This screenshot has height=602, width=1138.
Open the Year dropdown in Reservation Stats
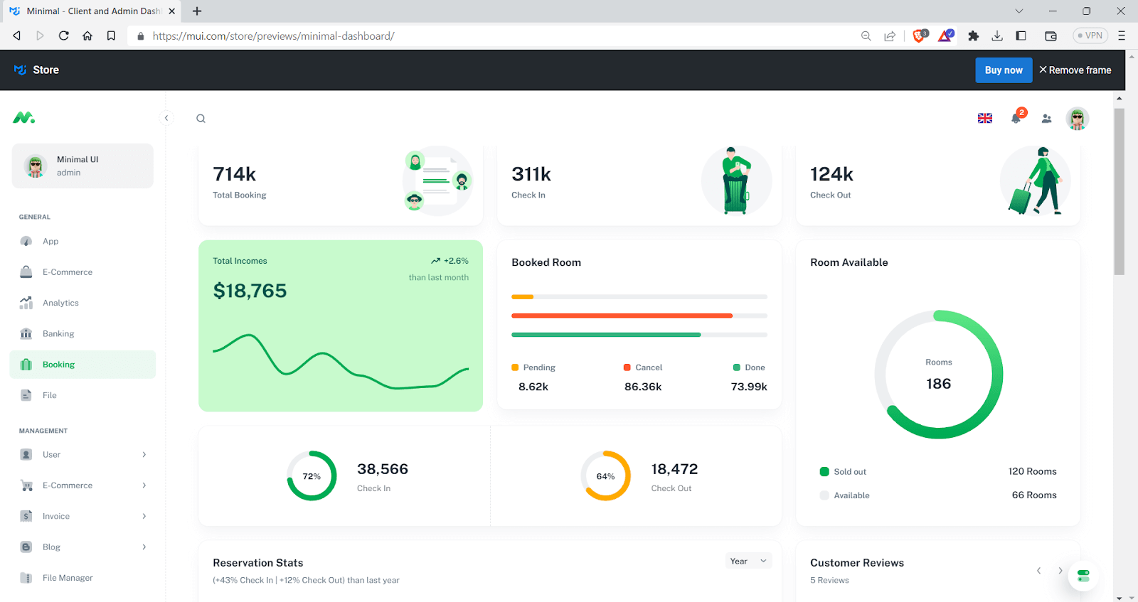(748, 561)
